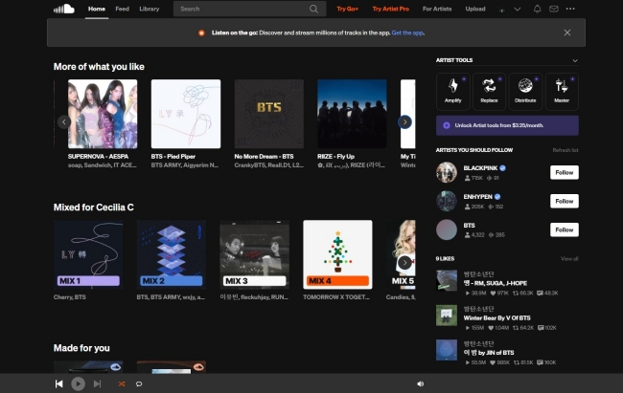Viewport: 623px width, 393px height.
Task: Toggle shuffle mode
Action: click(x=122, y=383)
